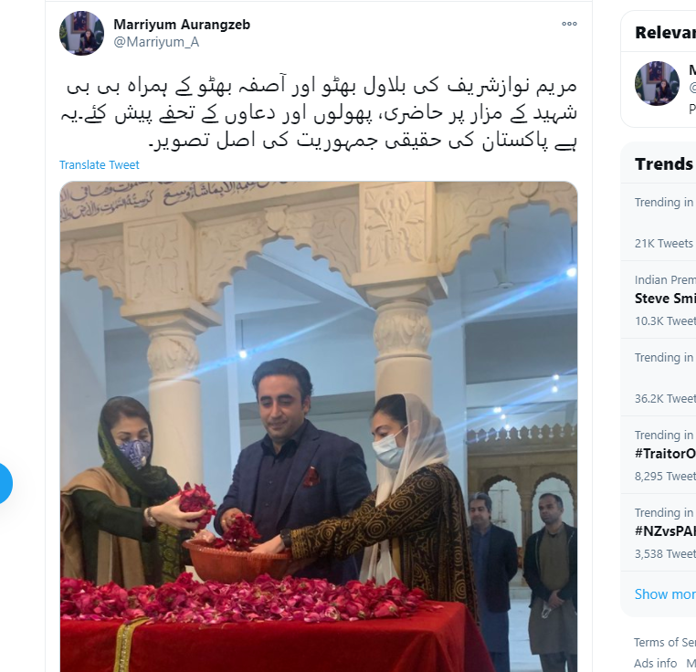The height and width of the screenshot is (672, 696).
Task: Click the Relevant people panel heading
Action: tap(665, 33)
